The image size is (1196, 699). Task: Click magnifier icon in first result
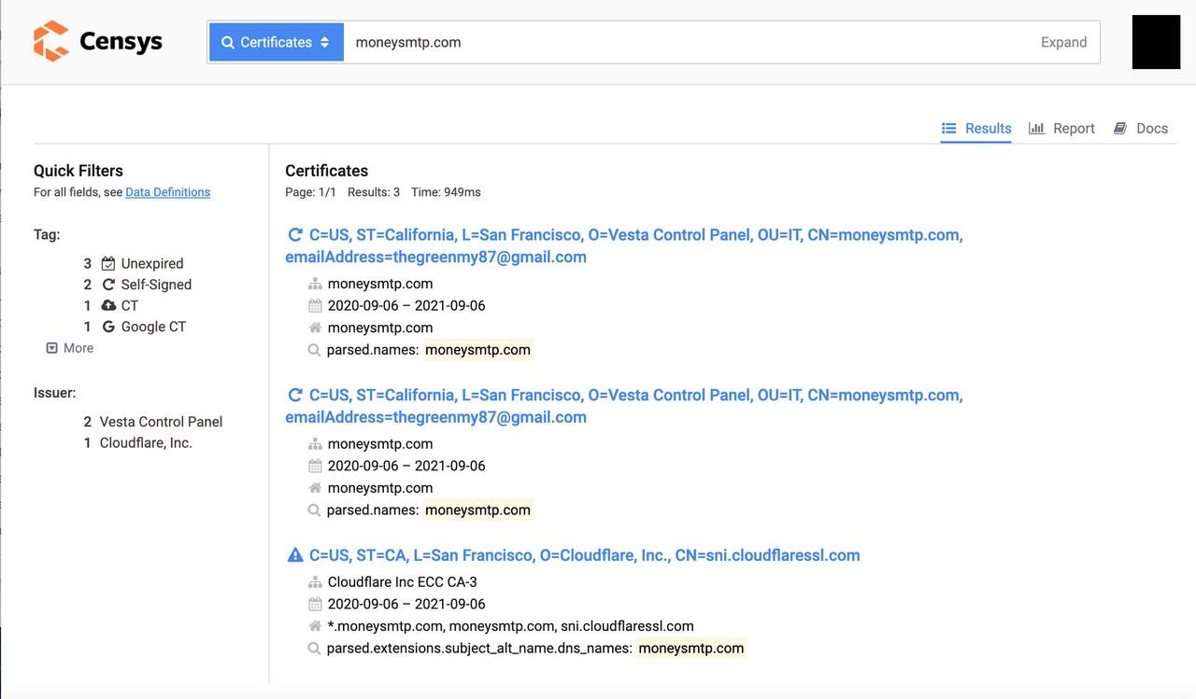315,350
